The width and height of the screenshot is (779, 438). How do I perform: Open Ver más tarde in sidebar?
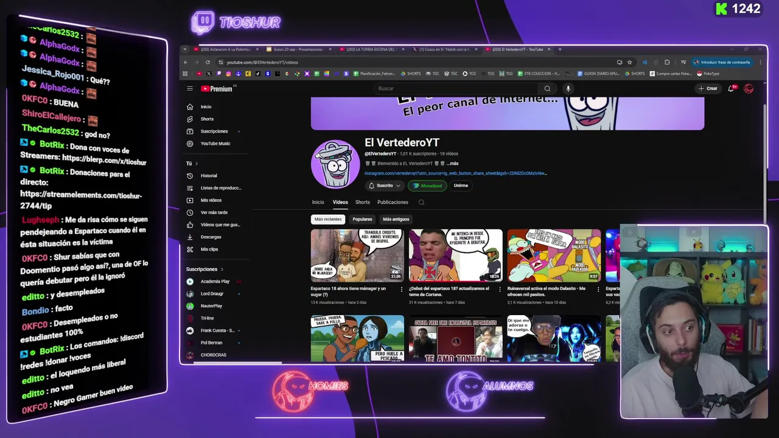click(214, 212)
